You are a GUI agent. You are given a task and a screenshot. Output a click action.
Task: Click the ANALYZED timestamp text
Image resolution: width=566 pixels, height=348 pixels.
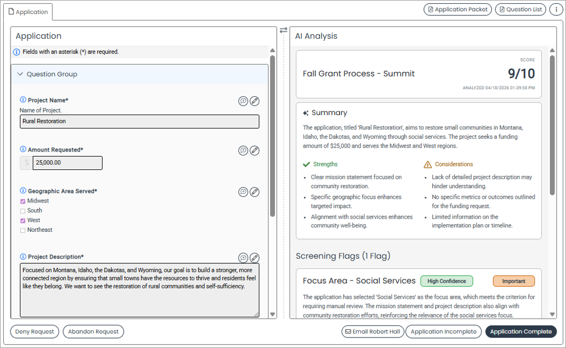(499, 88)
